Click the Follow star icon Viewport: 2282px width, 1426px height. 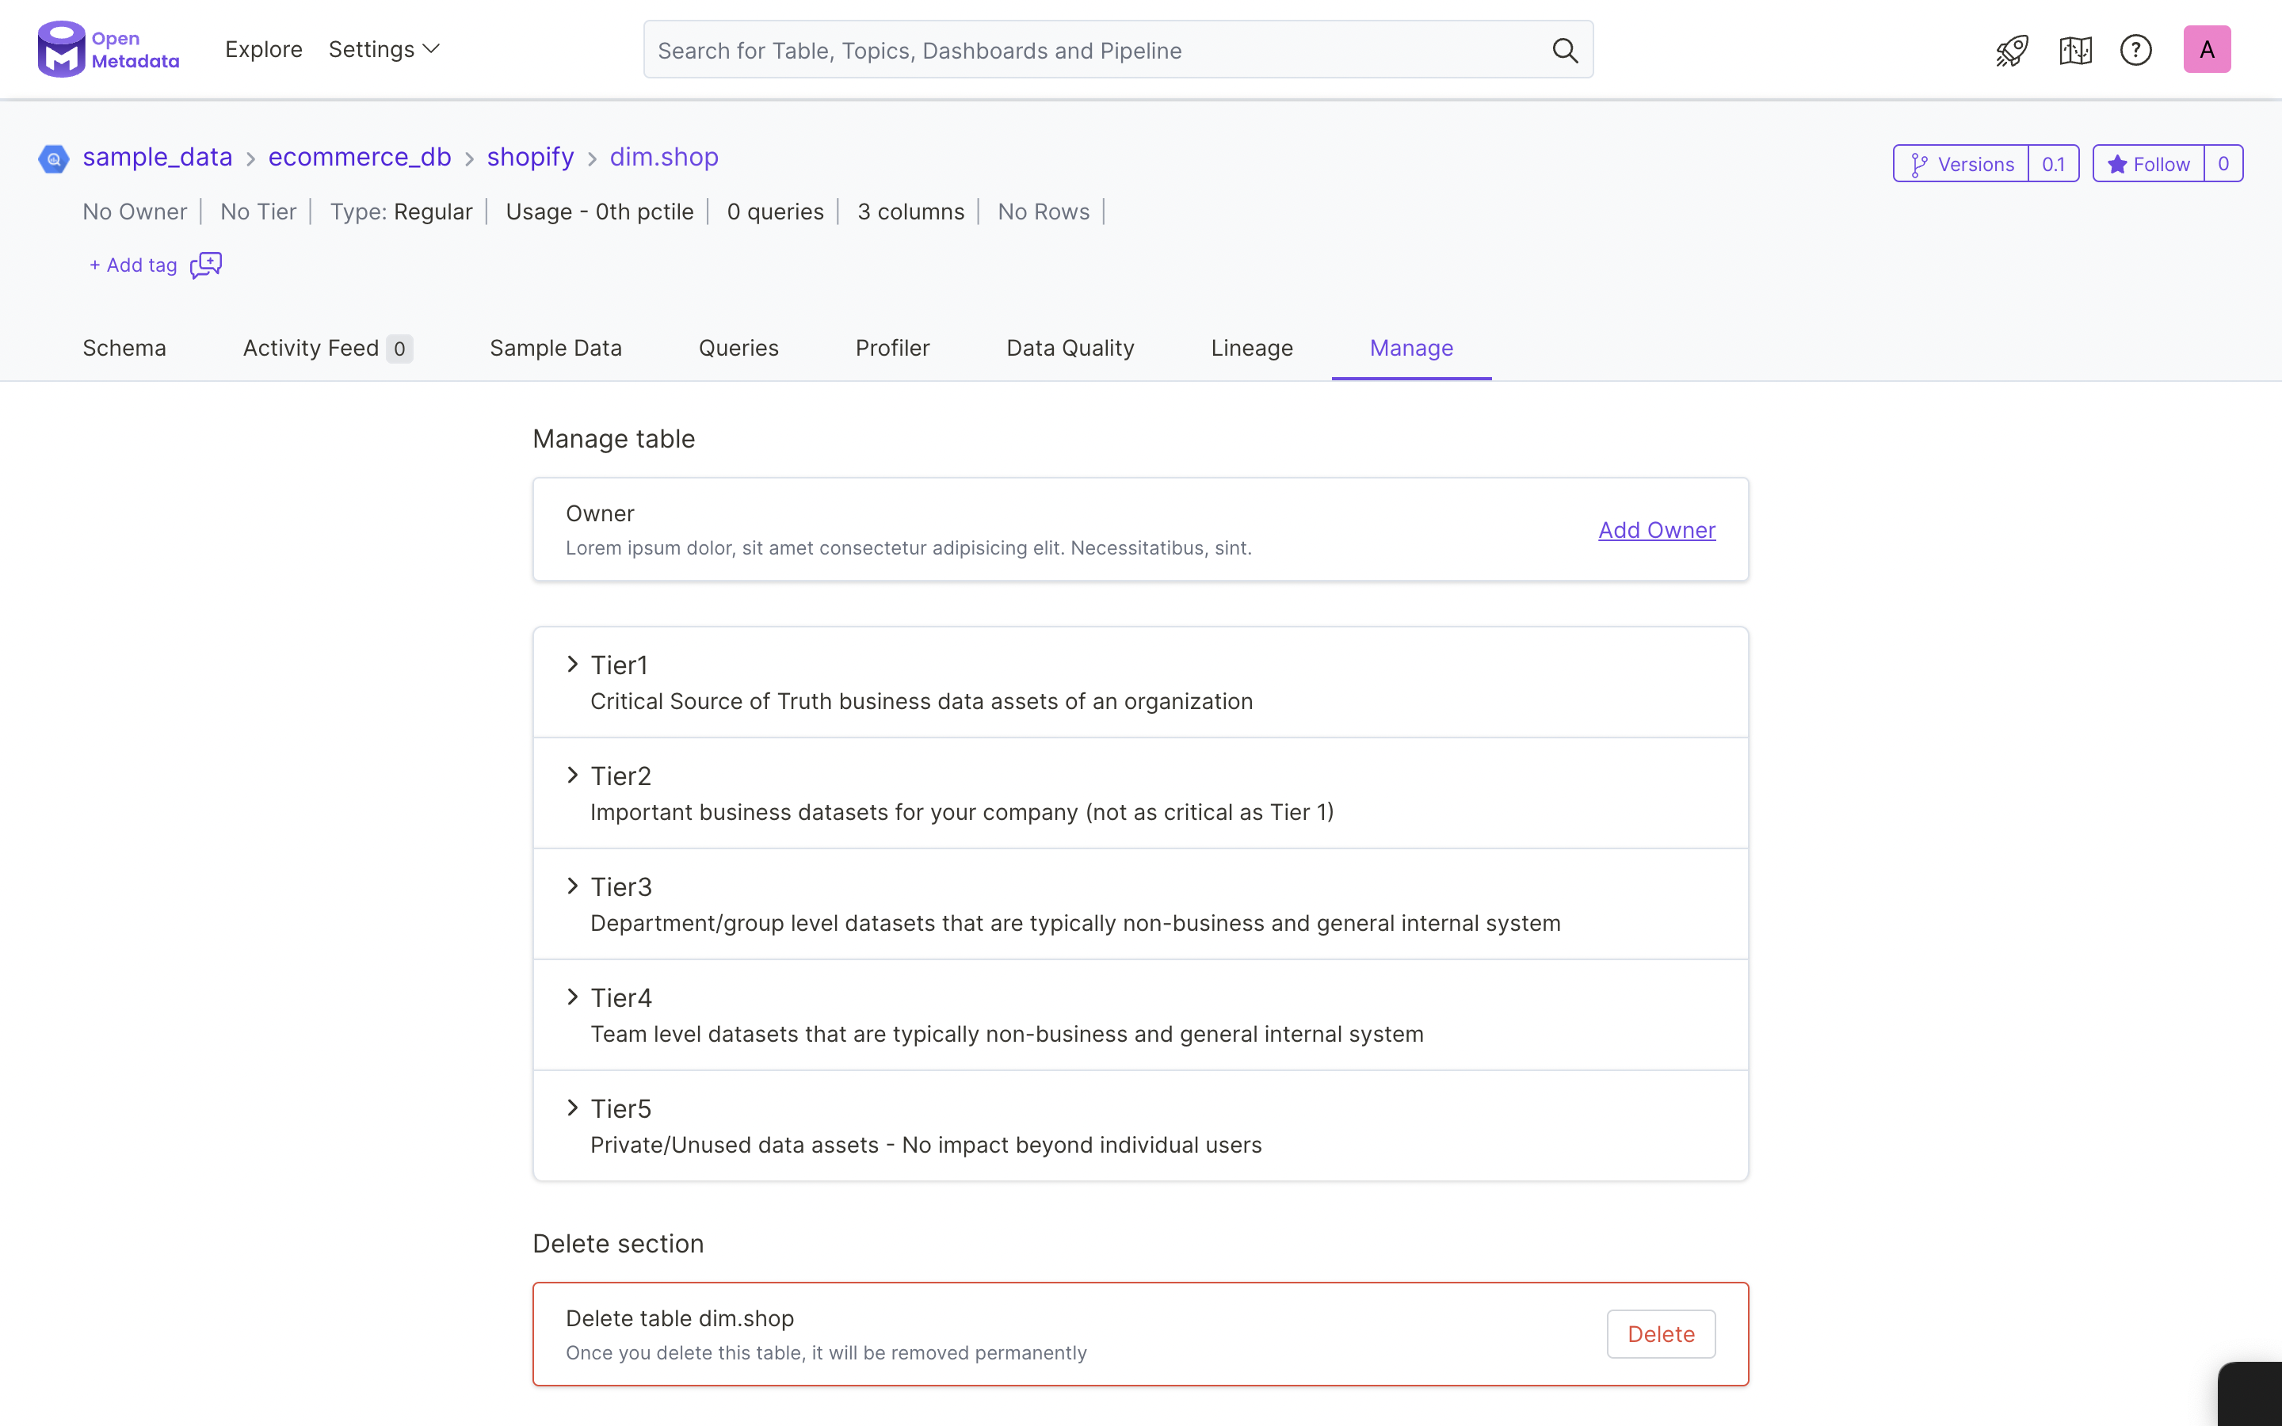point(2117,164)
